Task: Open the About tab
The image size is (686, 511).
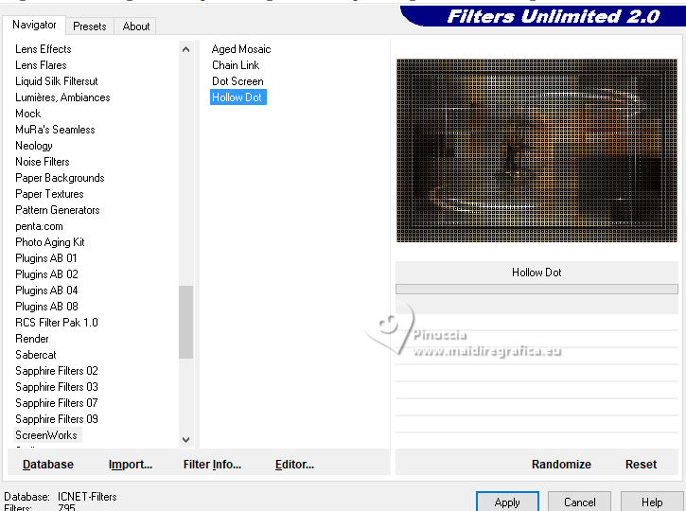Action: [x=136, y=26]
